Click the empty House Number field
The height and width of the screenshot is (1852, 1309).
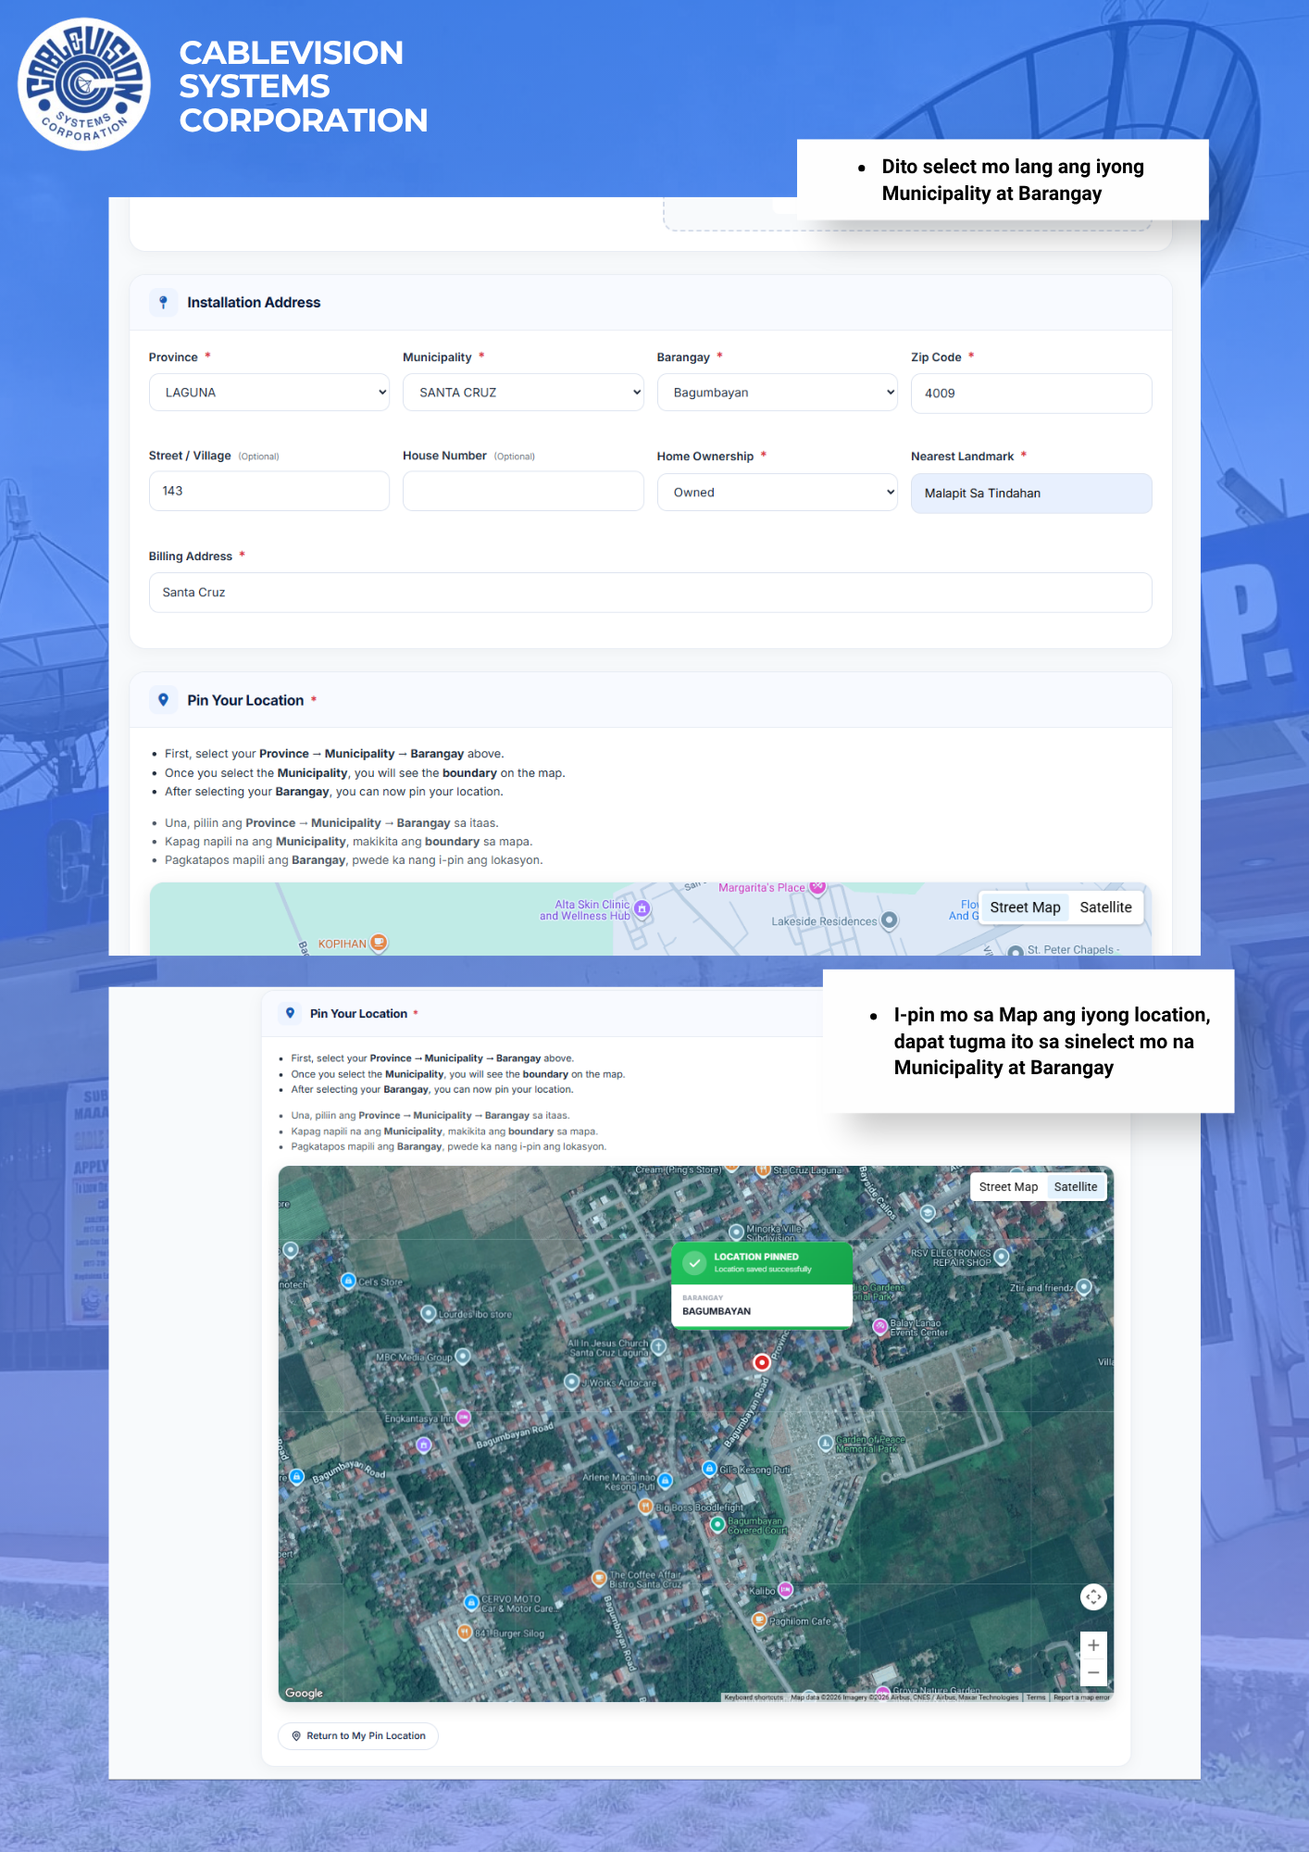tap(523, 491)
